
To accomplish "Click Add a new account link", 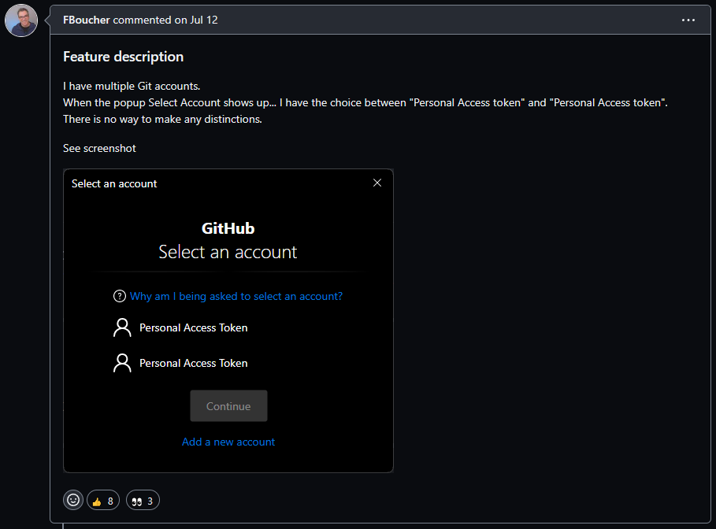I will click(x=228, y=442).
